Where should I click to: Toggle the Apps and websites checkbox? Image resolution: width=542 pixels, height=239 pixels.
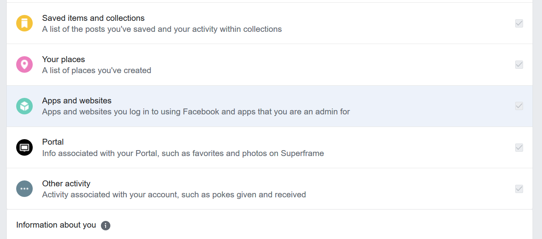(x=519, y=106)
